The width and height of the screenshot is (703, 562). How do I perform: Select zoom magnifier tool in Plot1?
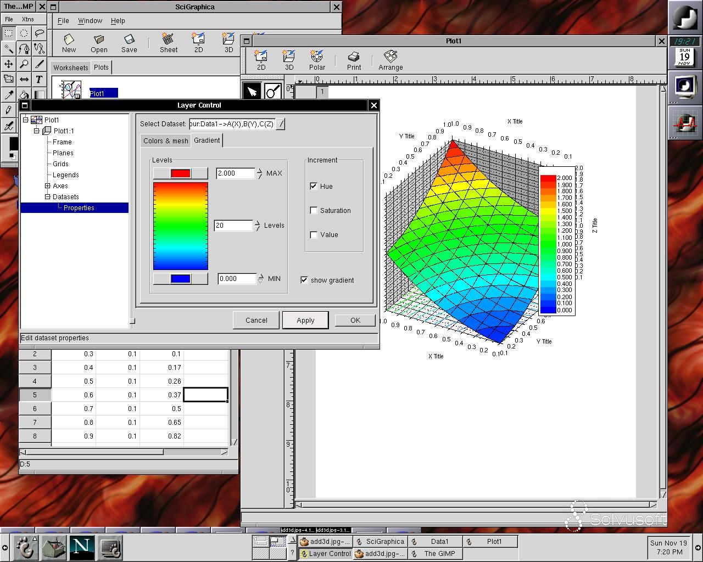click(272, 91)
